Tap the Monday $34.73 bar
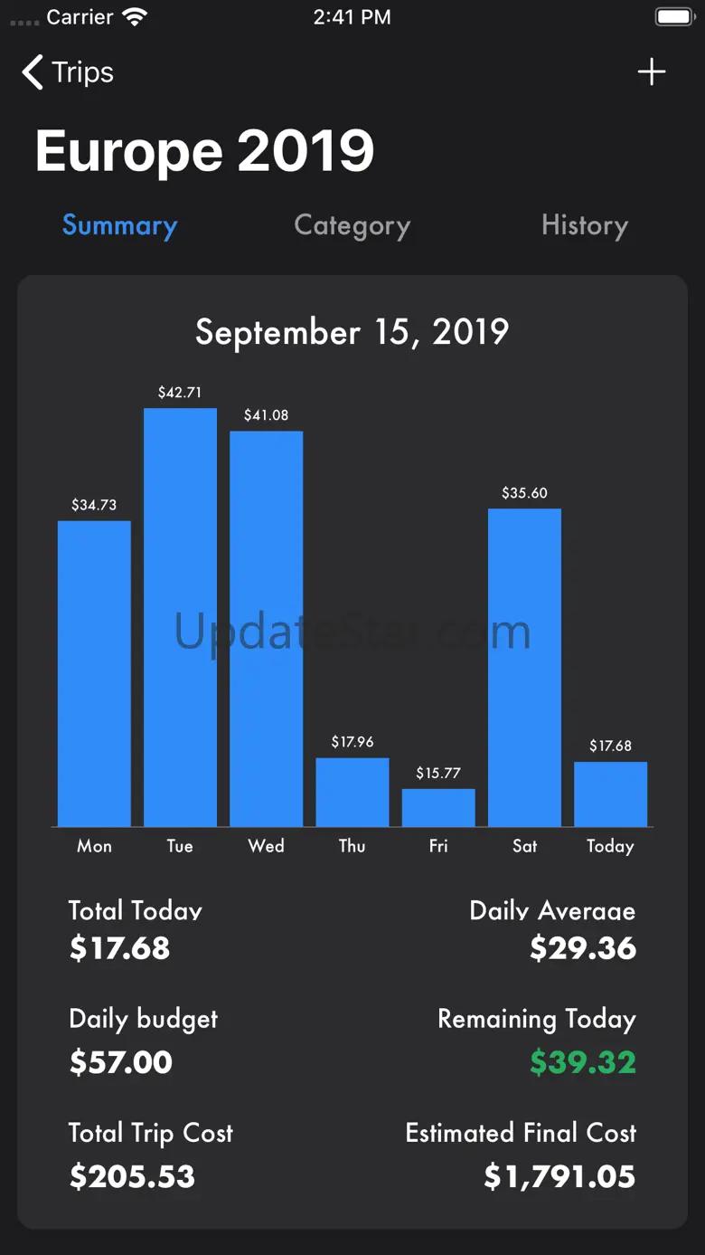Viewport: 705px width, 1255px height. tap(94, 673)
